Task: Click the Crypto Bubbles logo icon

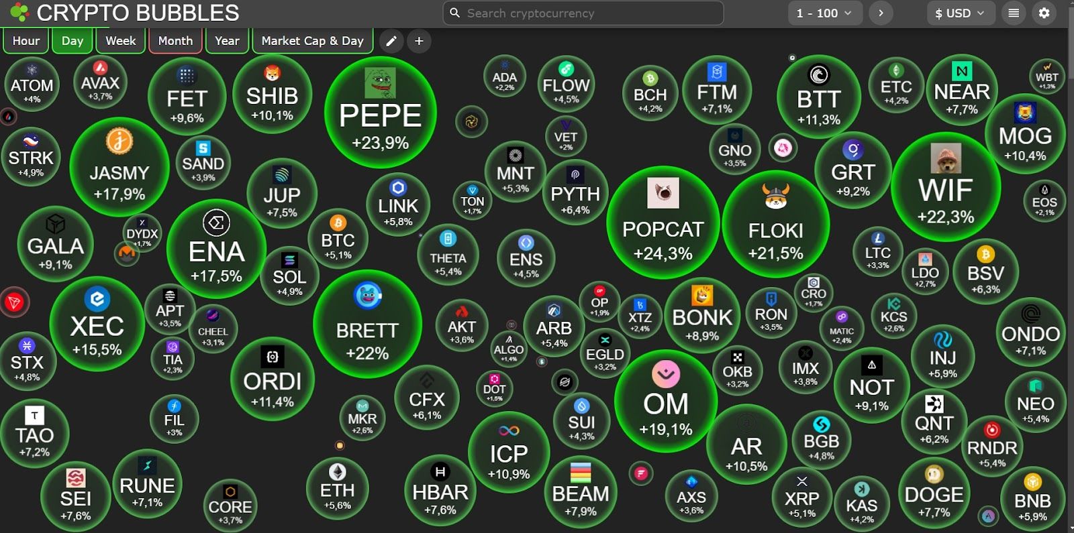Action: coord(19,12)
